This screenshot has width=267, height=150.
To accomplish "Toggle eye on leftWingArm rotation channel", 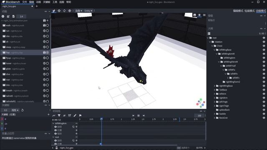I will tap(55, 127).
